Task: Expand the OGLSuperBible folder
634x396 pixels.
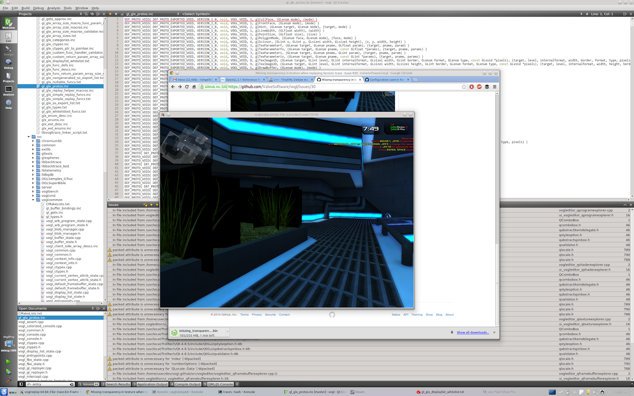Action: pos(33,183)
